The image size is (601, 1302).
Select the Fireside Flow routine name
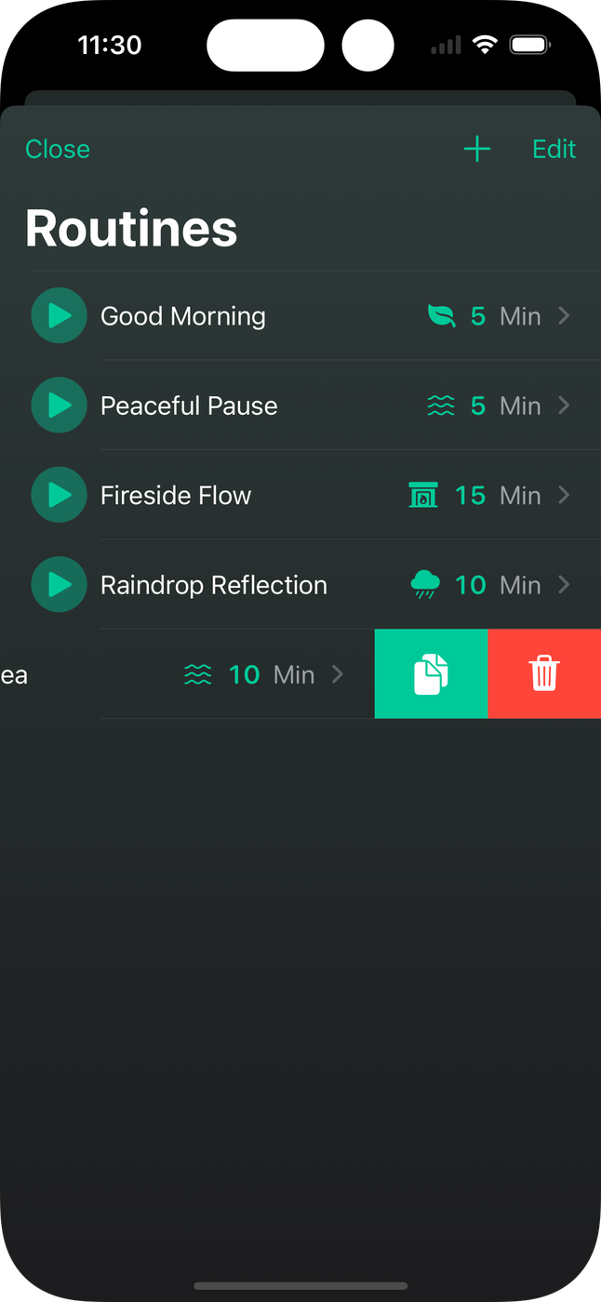tap(176, 495)
